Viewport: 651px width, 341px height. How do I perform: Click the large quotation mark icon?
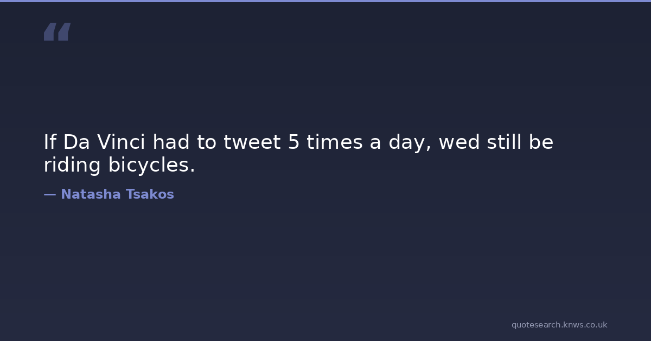point(57,32)
